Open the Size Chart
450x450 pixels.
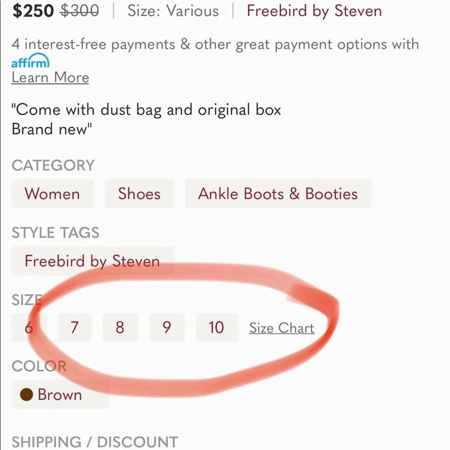click(281, 328)
